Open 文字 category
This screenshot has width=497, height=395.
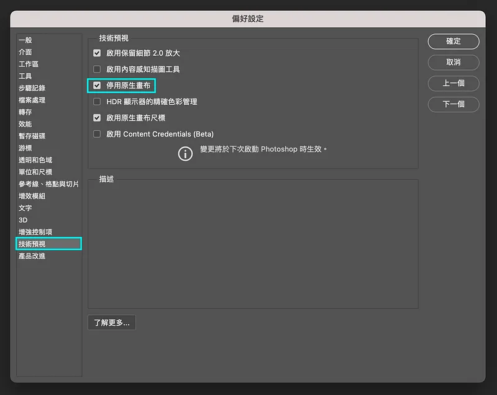(x=49, y=208)
